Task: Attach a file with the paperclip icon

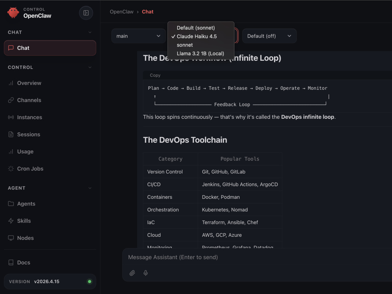Action: click(132, 273)
